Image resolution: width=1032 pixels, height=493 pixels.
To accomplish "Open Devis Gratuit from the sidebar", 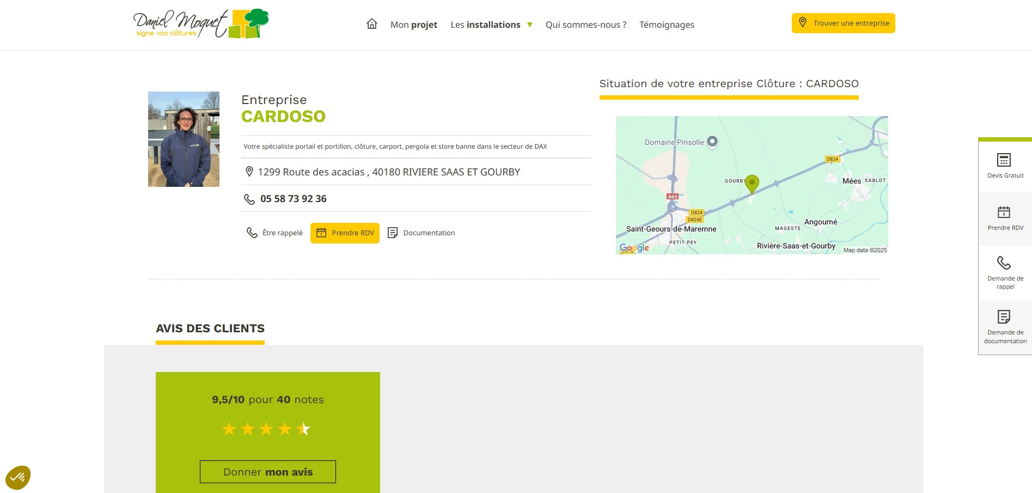I will pyautogui.click(x=1005, y=166).
